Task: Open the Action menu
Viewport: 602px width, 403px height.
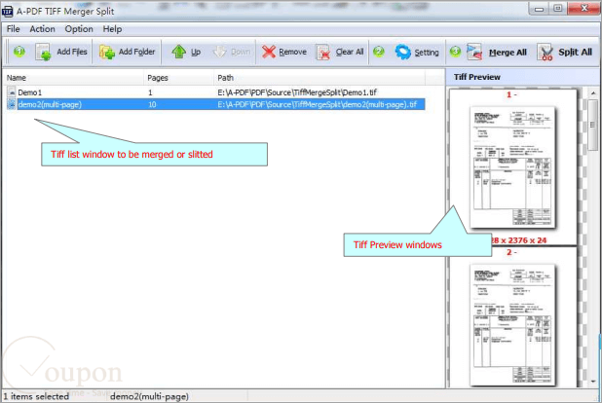Action: click(42, 29)
